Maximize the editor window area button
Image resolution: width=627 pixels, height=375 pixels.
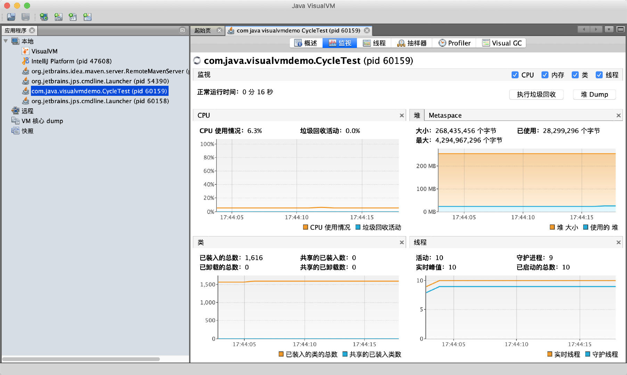(x=621, y=29)
